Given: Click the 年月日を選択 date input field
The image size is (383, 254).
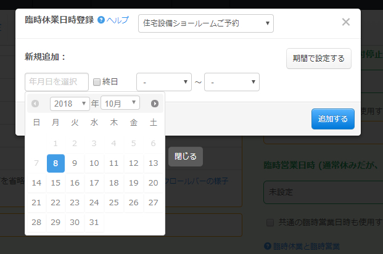Looking at the screenshot, I should tap(57, 82).
